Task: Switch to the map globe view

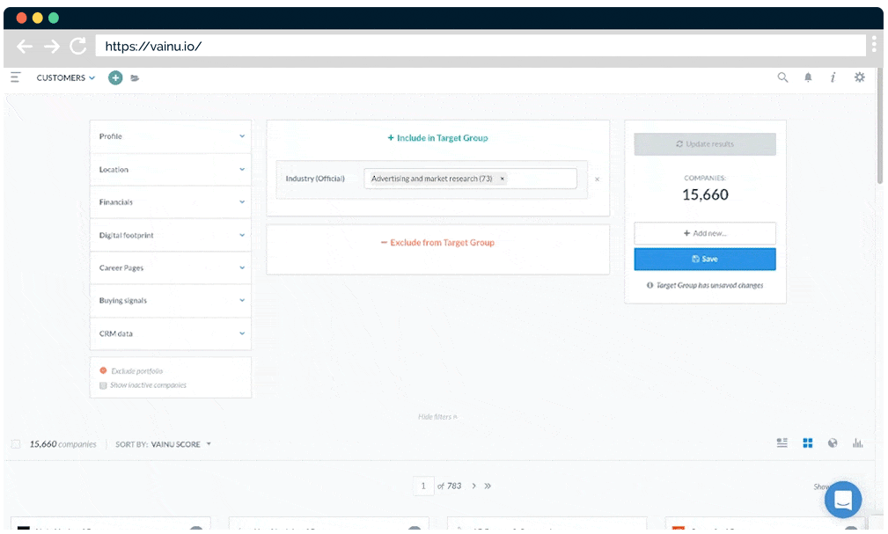Action: click(x=833, y=443)
